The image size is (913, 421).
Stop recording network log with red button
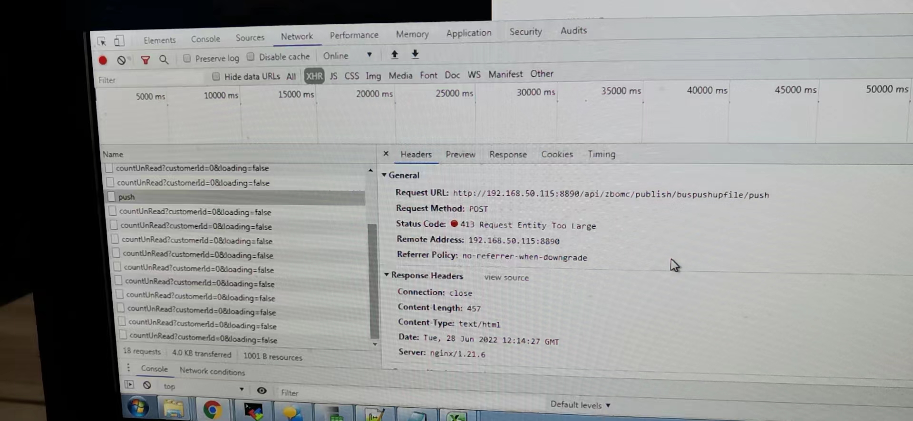tap(103, 60)
